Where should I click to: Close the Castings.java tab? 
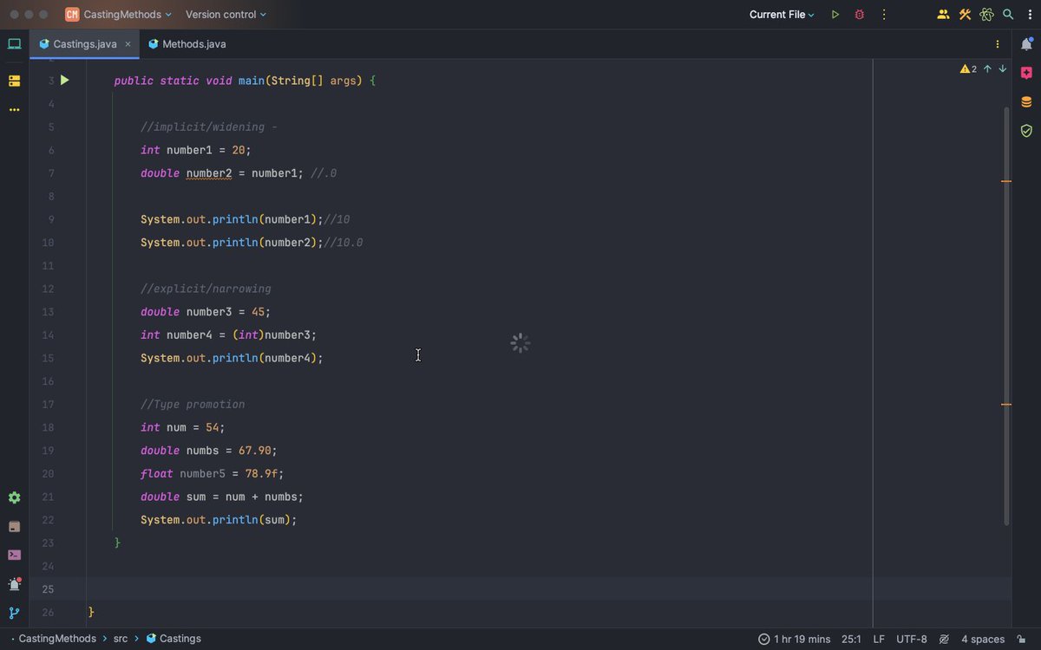tap(128, 43)
